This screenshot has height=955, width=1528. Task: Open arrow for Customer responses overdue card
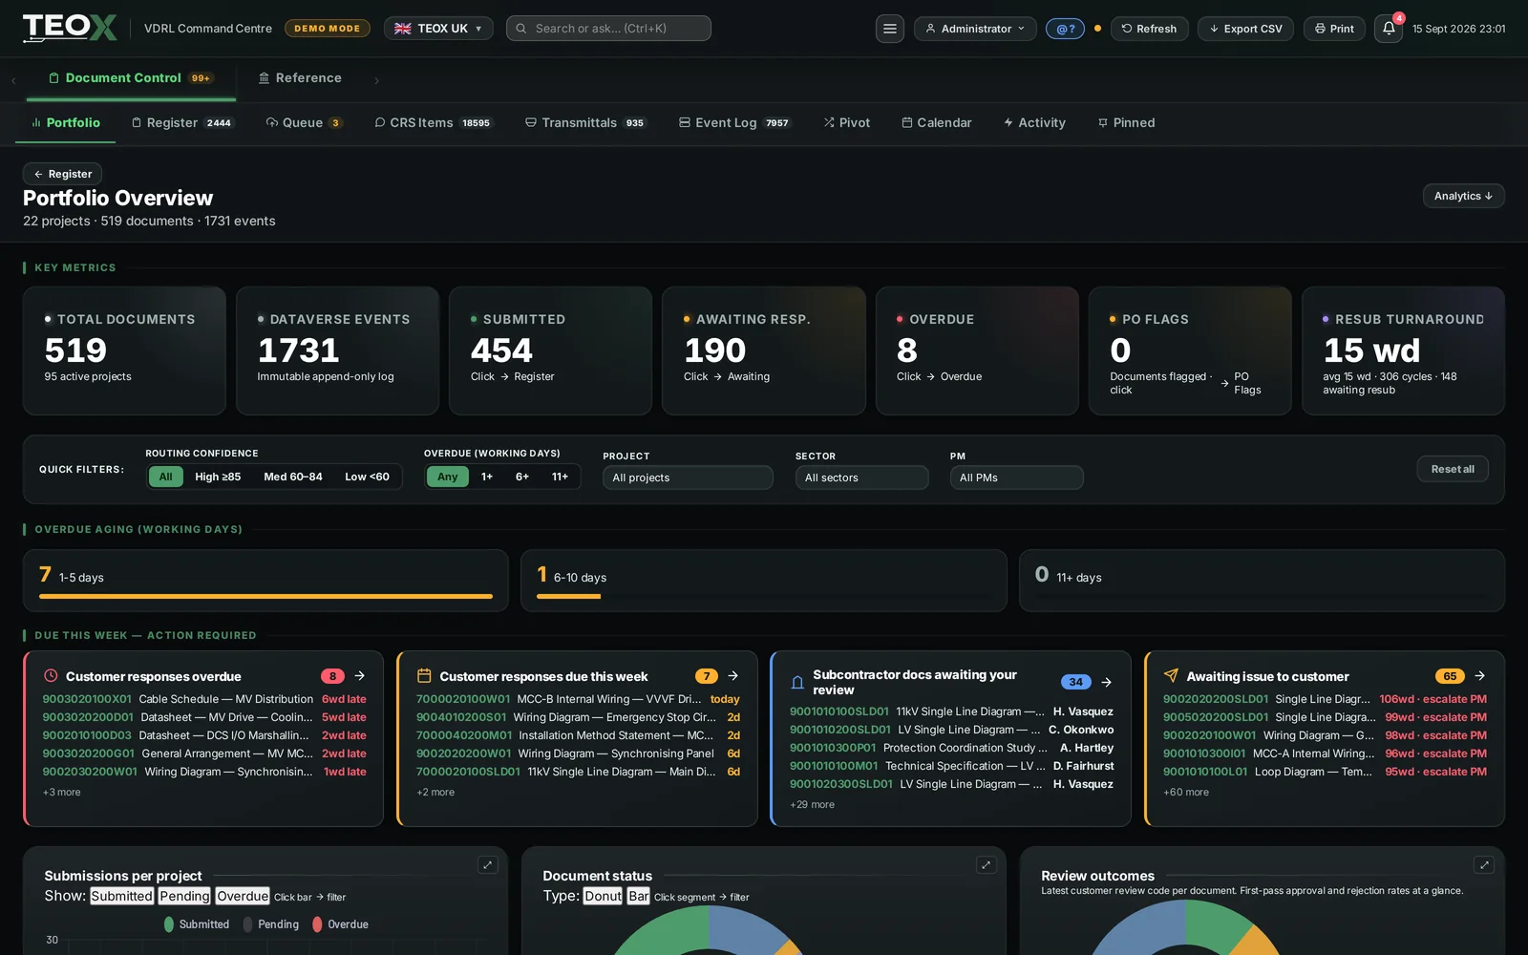coord(360,675)
